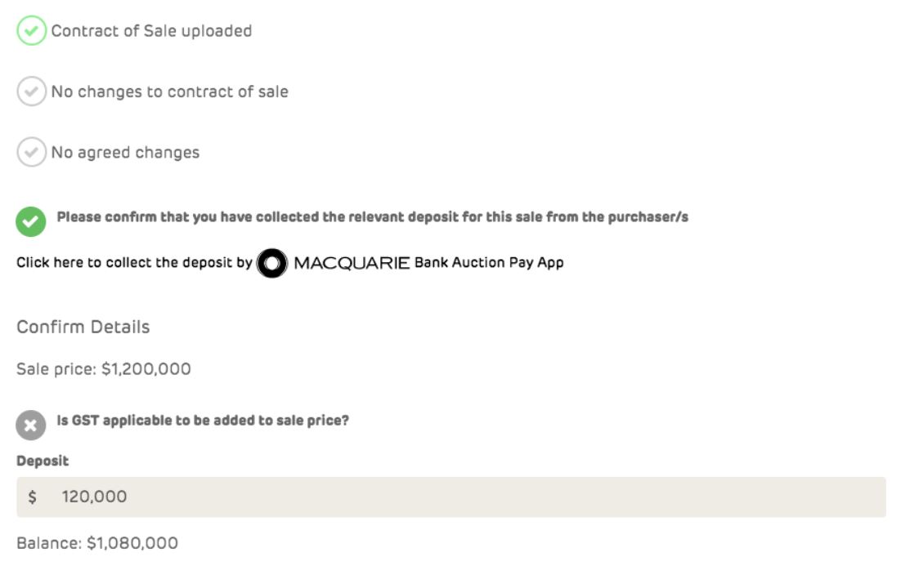910x575 pixels.
Task: Open the Bank Auction Pay App link
Action: 489,263
